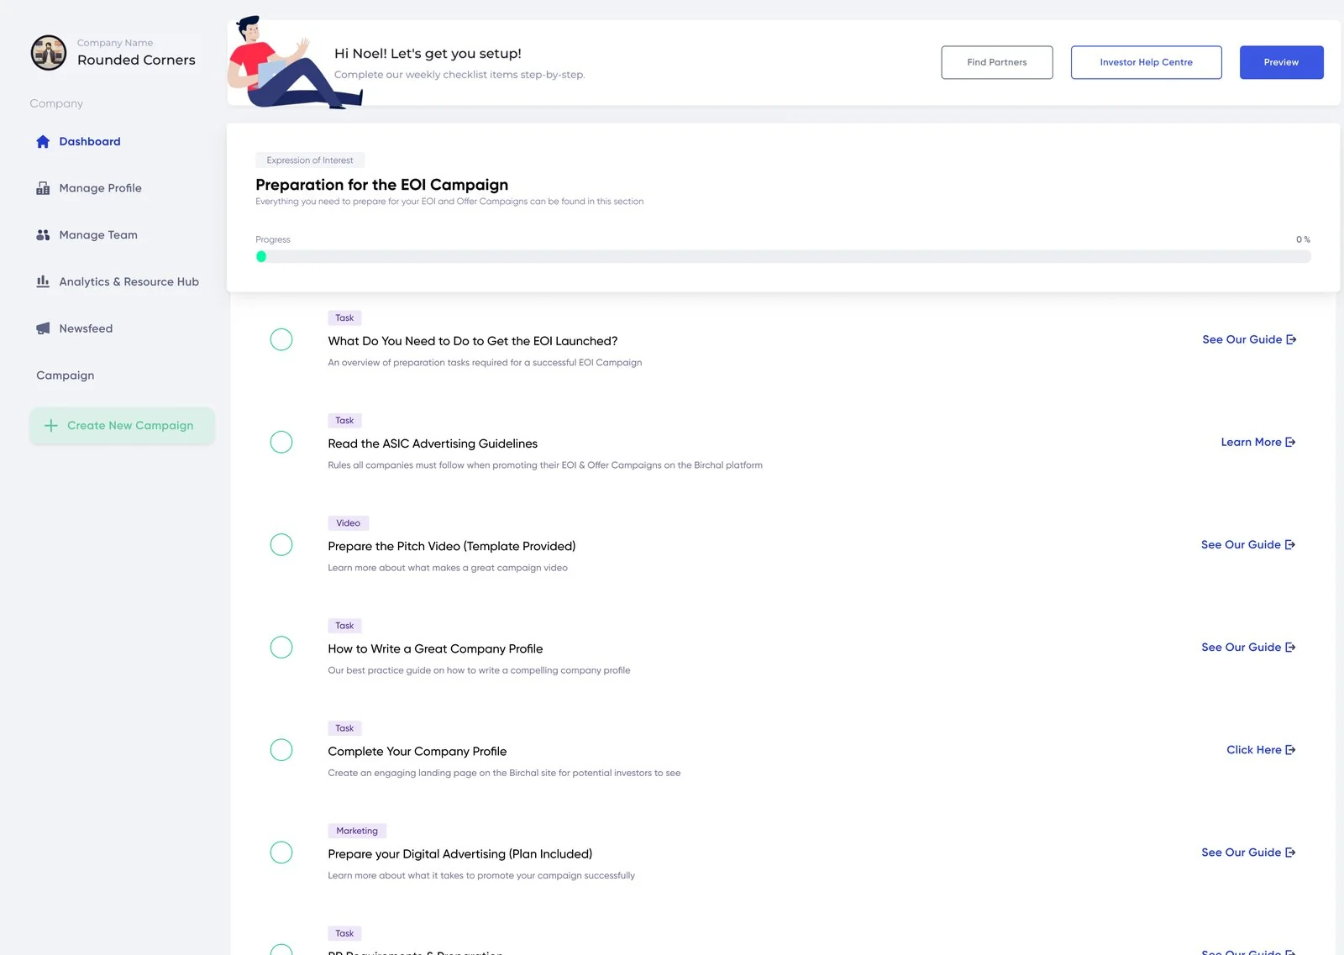Click external link icon beside Learn More
Screen dimensions: 1344x955
(x=1290, y=442)
